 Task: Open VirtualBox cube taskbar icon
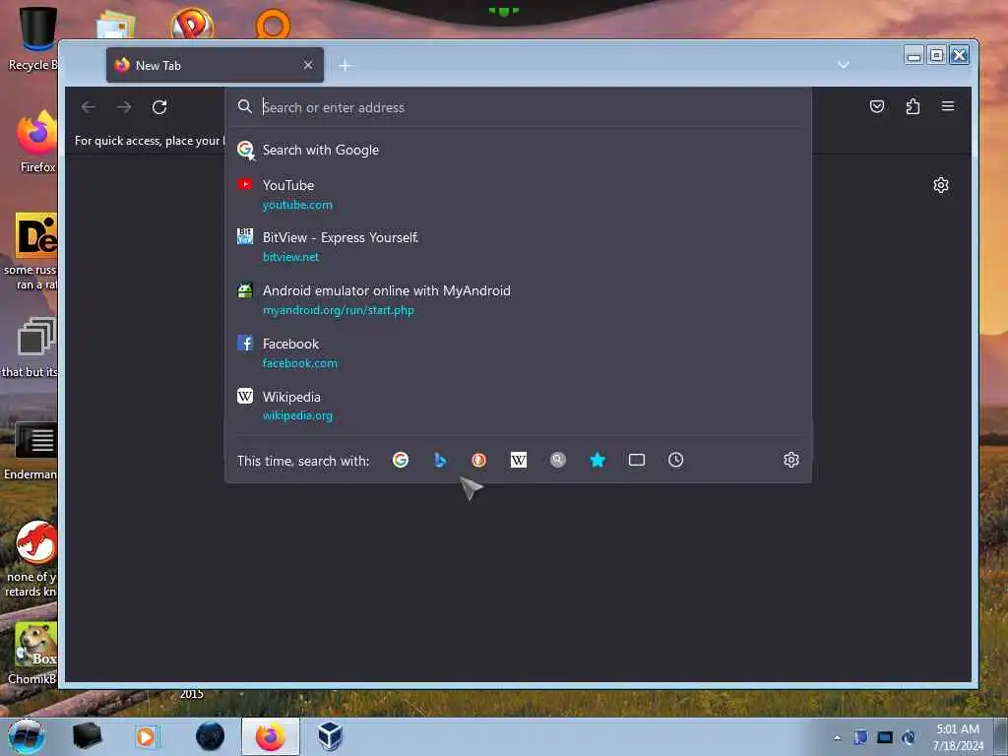point(330,736)
